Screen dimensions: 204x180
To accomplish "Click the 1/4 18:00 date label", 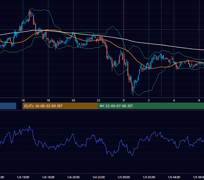I will (48, 177).
